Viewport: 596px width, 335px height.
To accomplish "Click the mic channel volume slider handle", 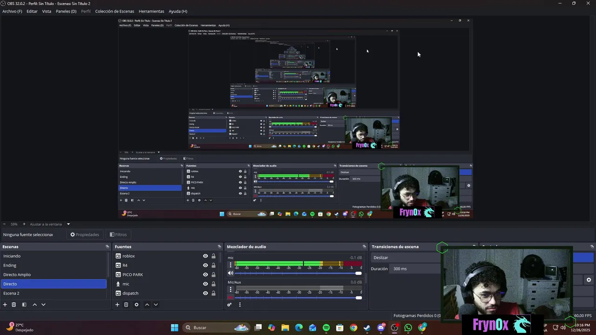I will [x=359, y=273].
